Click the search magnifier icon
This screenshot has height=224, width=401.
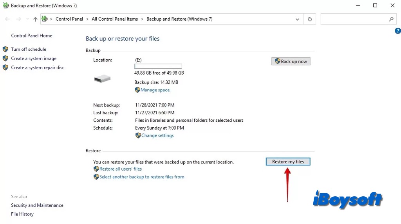coord(391,19)
